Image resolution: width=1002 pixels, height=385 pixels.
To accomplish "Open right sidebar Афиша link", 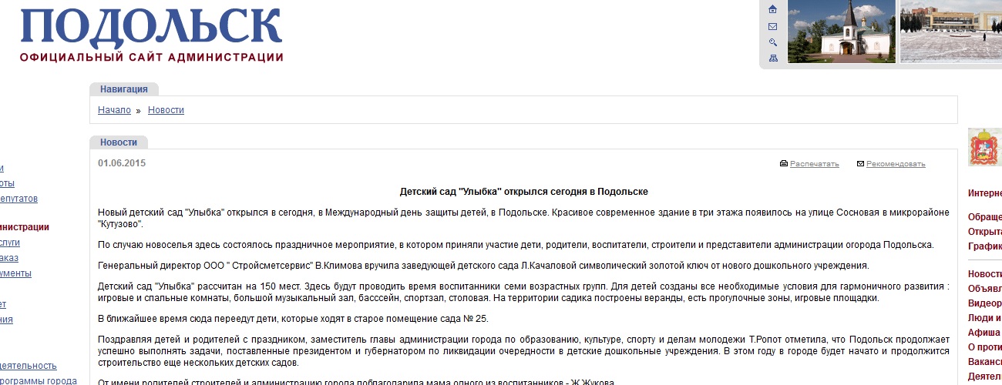I will coord(984,333).
